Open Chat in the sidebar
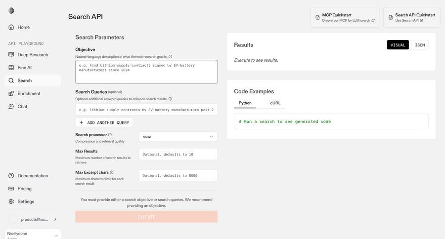Viewport: 445px width, 239px height. [22, 106]
